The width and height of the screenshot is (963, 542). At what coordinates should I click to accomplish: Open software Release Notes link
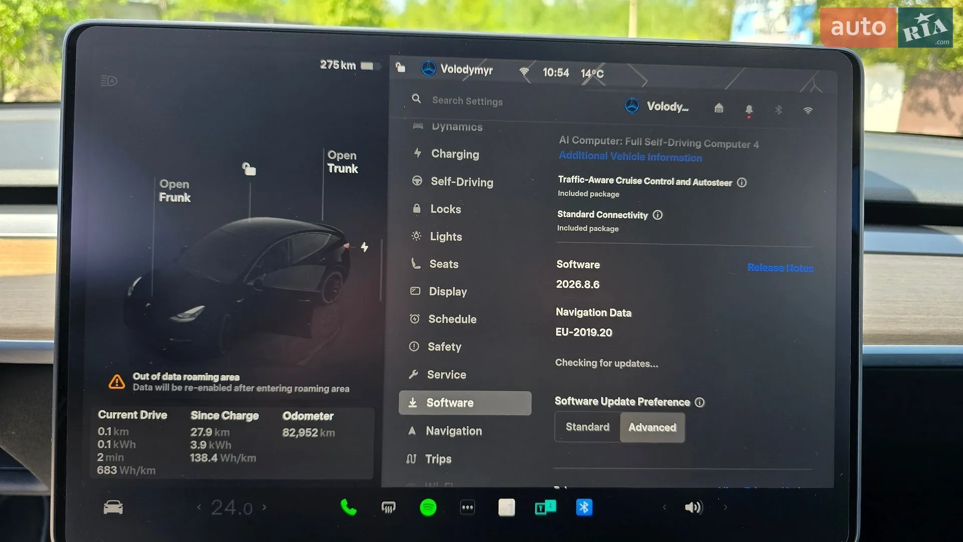tap(780, 268)
